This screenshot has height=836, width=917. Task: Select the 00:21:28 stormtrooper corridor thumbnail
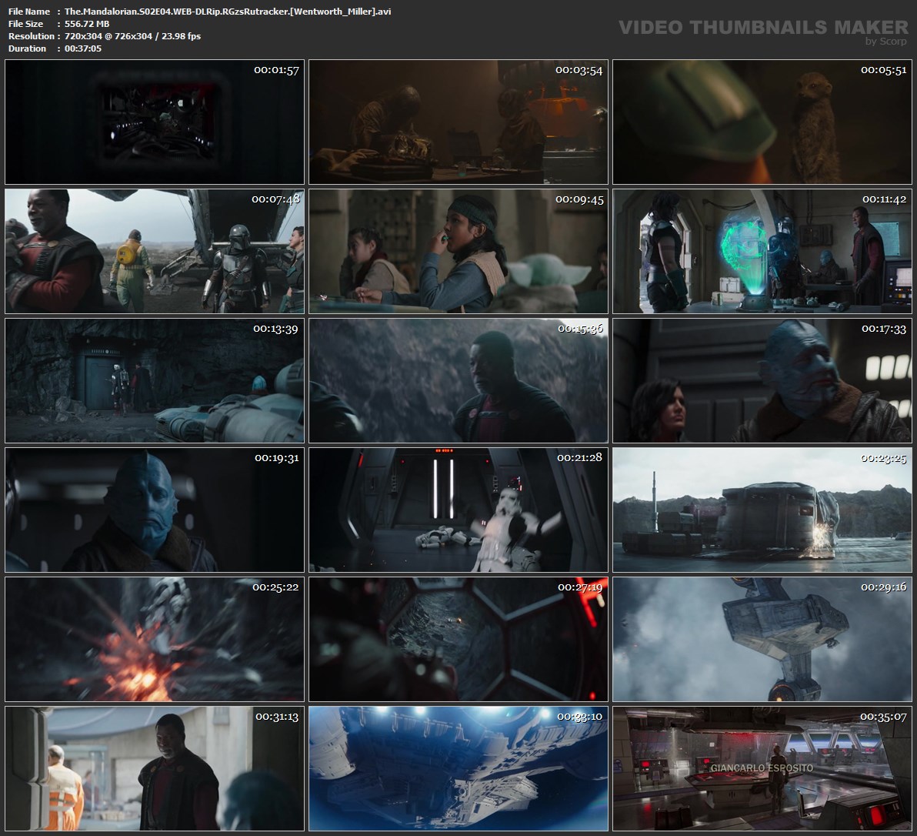coord(458,510)
